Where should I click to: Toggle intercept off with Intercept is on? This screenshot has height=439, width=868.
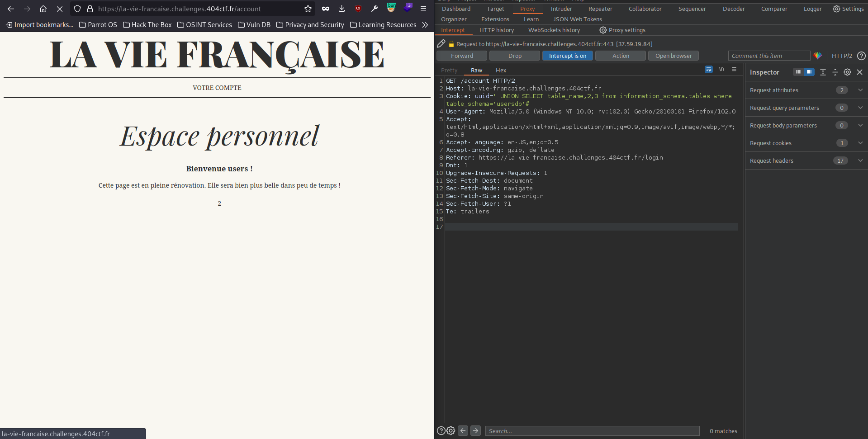pos(567,56)
